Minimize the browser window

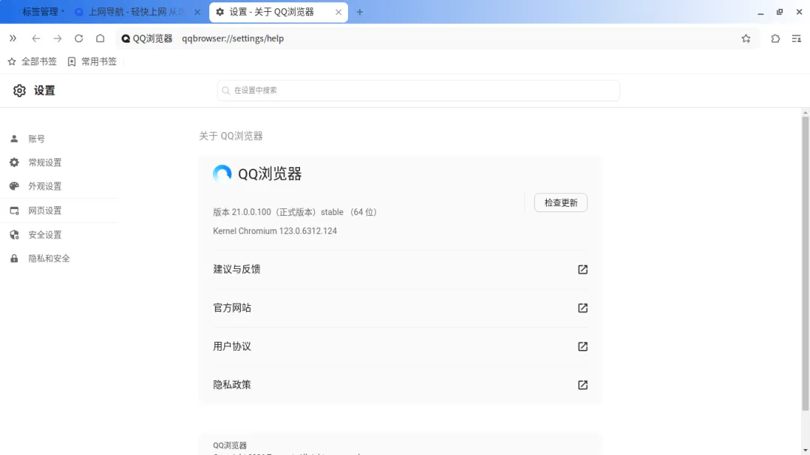pyautogui.click(x=760, y=12)
